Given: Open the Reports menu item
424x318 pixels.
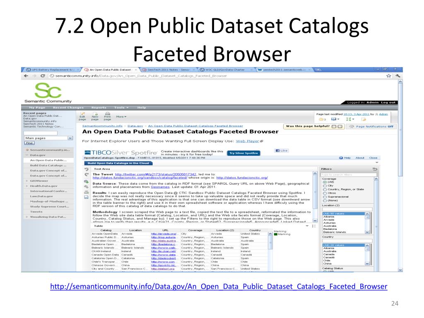Looking at the screenshot, I should 99,108.
